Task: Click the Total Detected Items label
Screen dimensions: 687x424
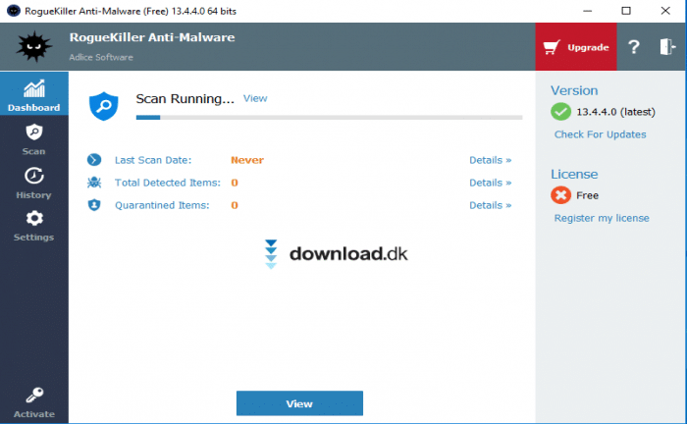Action: click(168, 183)
